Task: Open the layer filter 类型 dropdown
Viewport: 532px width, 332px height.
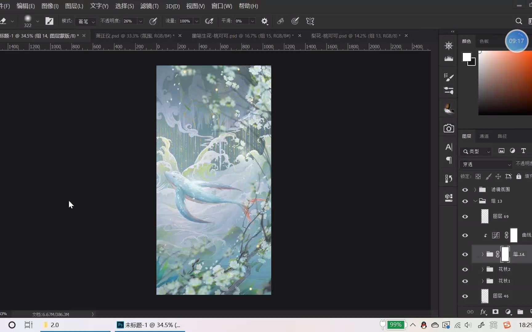Action: coord(476,151)
